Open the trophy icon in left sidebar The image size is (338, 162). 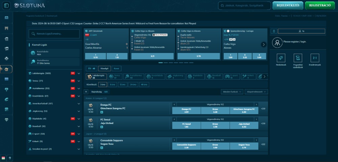pos(6,89)
